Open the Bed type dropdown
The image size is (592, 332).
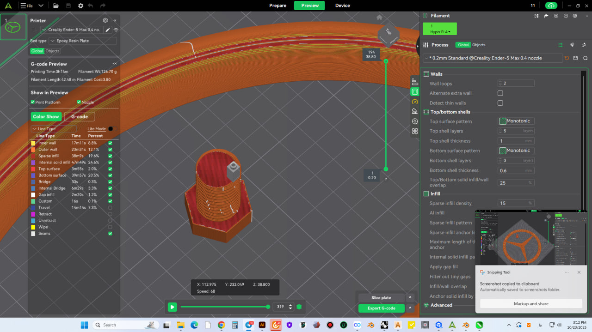(x=82, y=41)
